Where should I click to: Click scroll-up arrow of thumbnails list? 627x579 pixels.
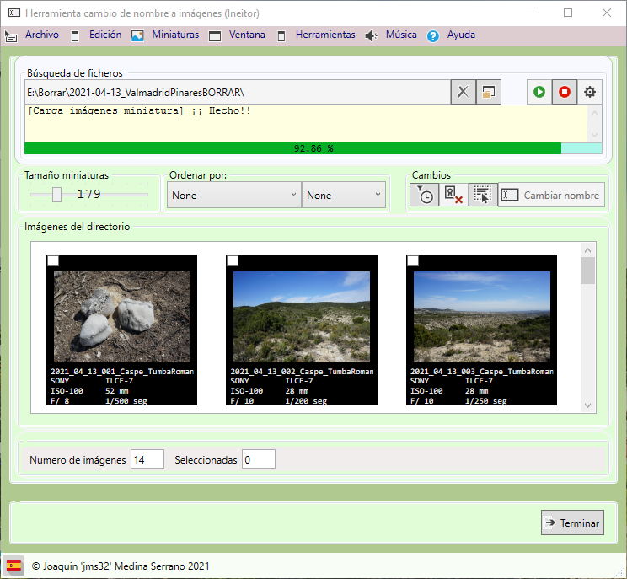point(588,250)
